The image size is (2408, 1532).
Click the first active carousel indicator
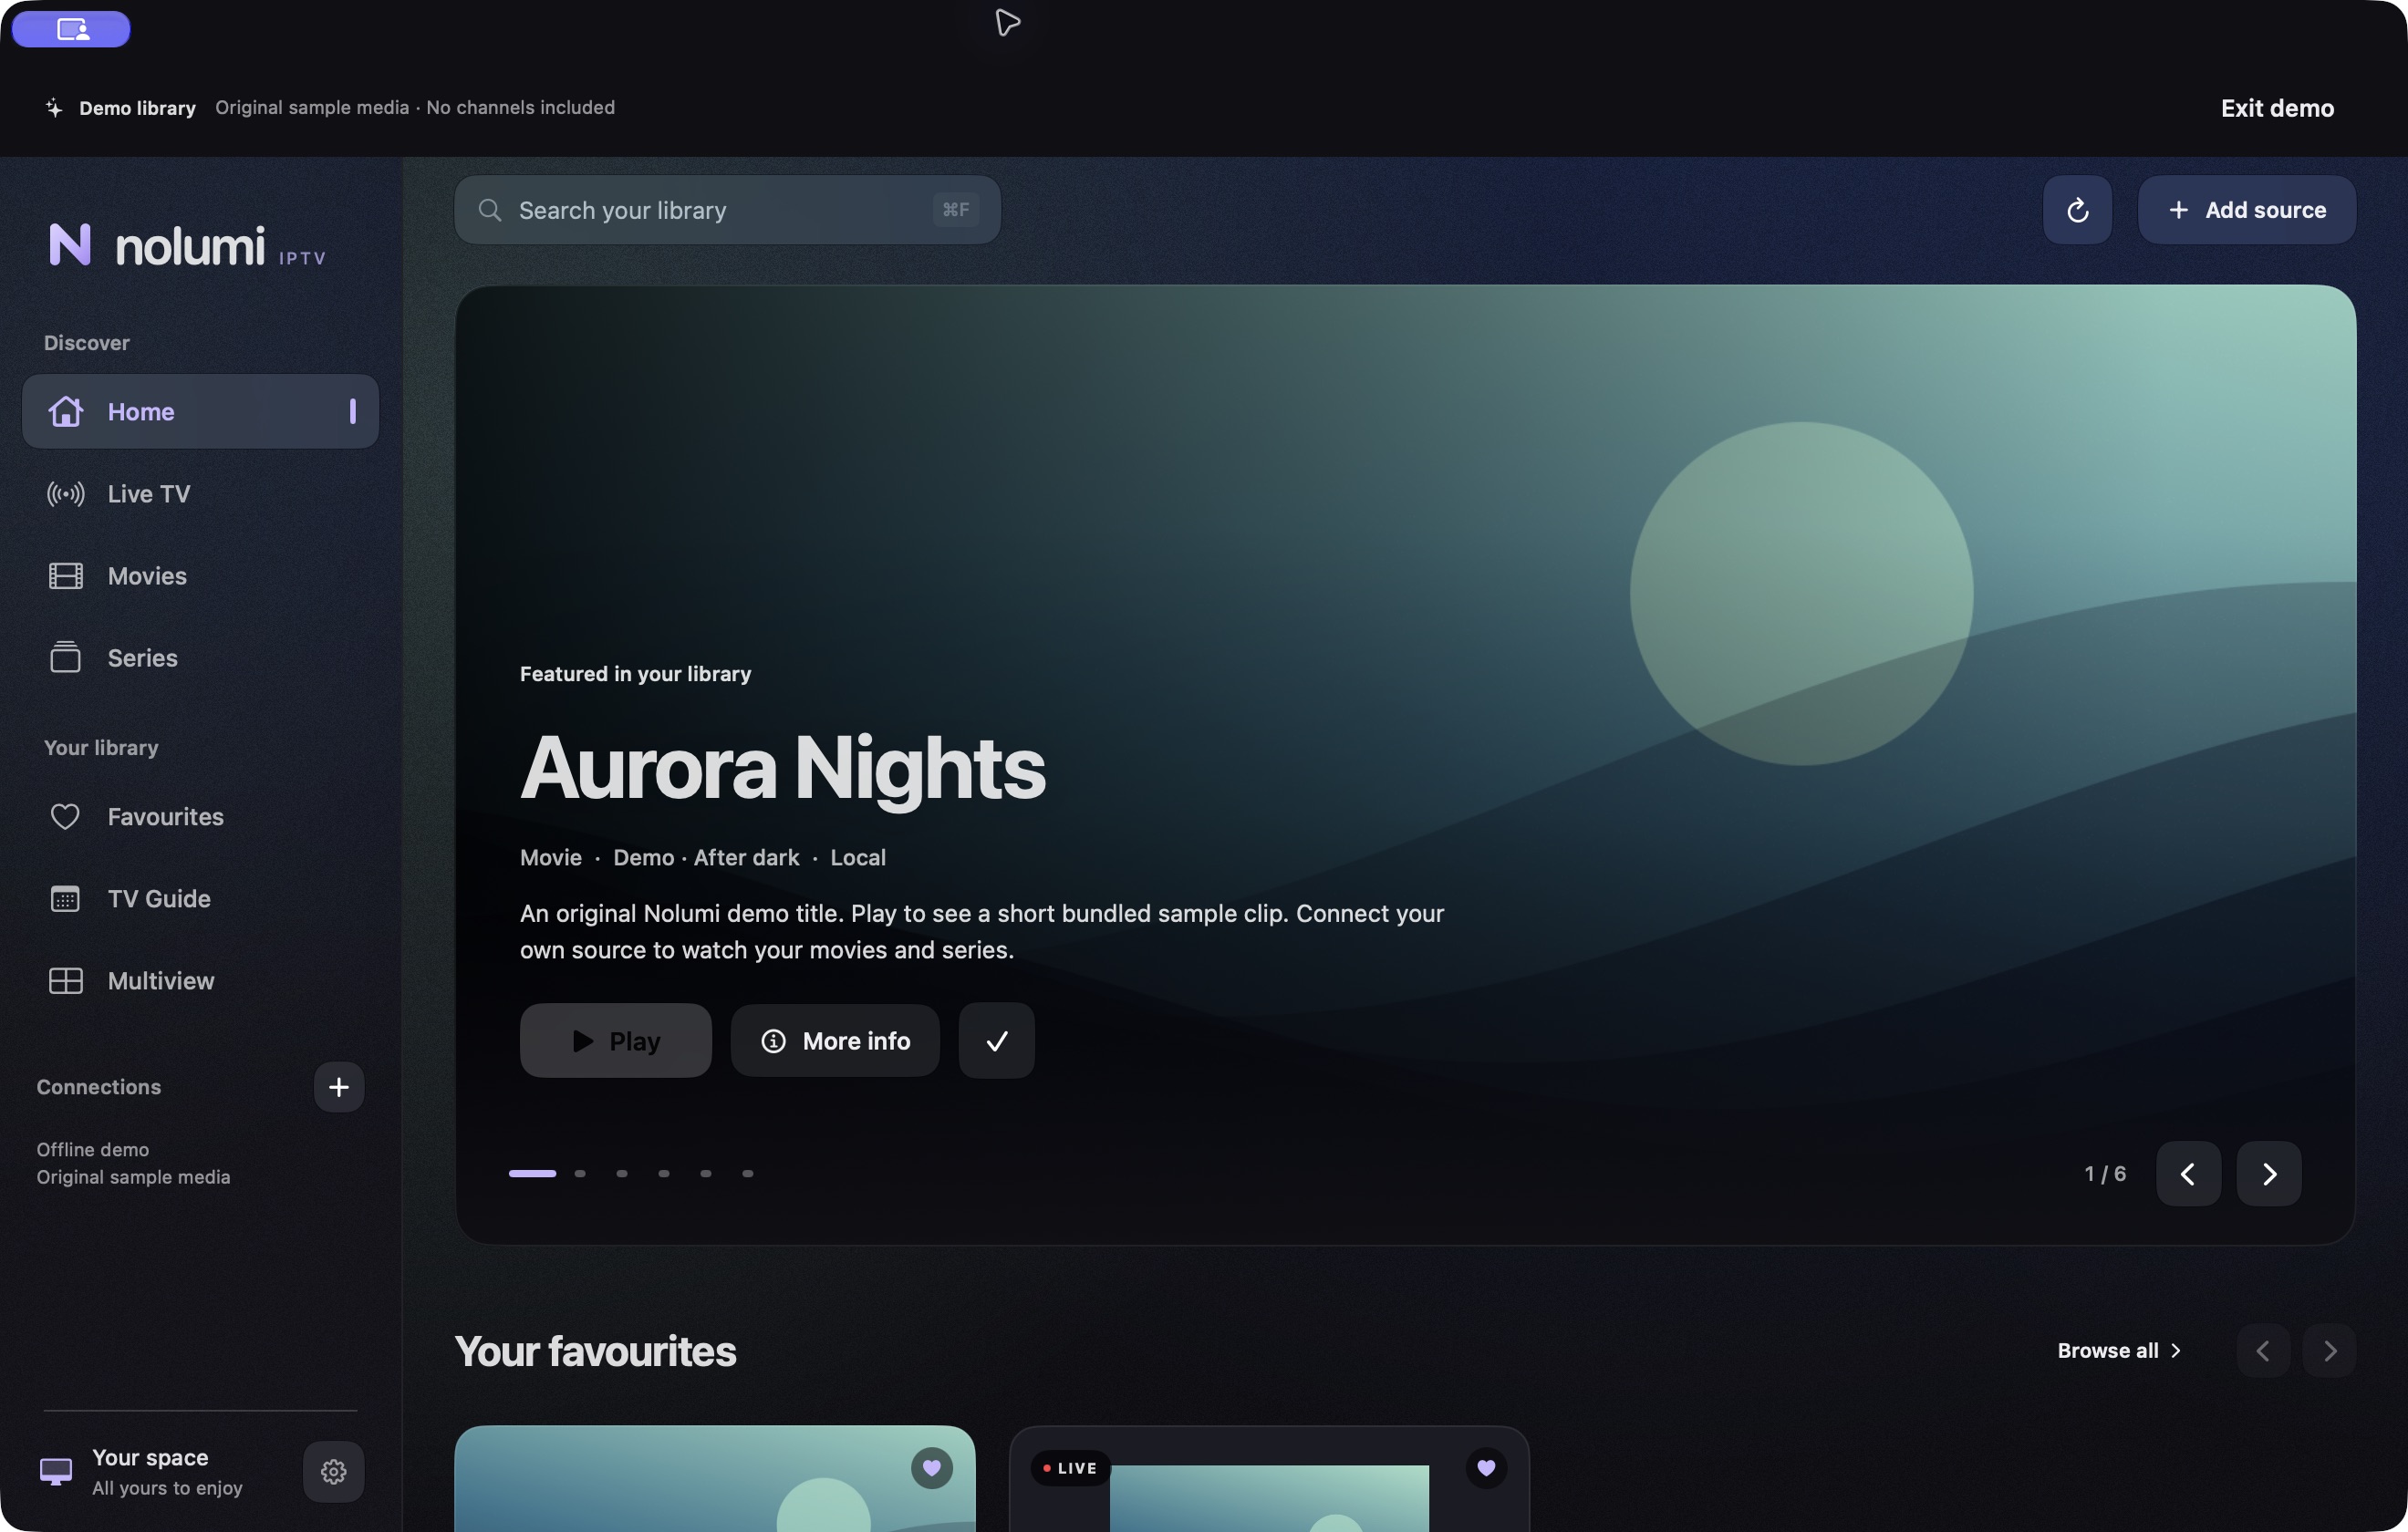click(532, 1173)
